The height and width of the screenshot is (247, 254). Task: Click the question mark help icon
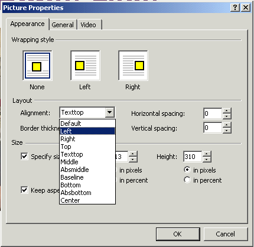tap(235, 8)
